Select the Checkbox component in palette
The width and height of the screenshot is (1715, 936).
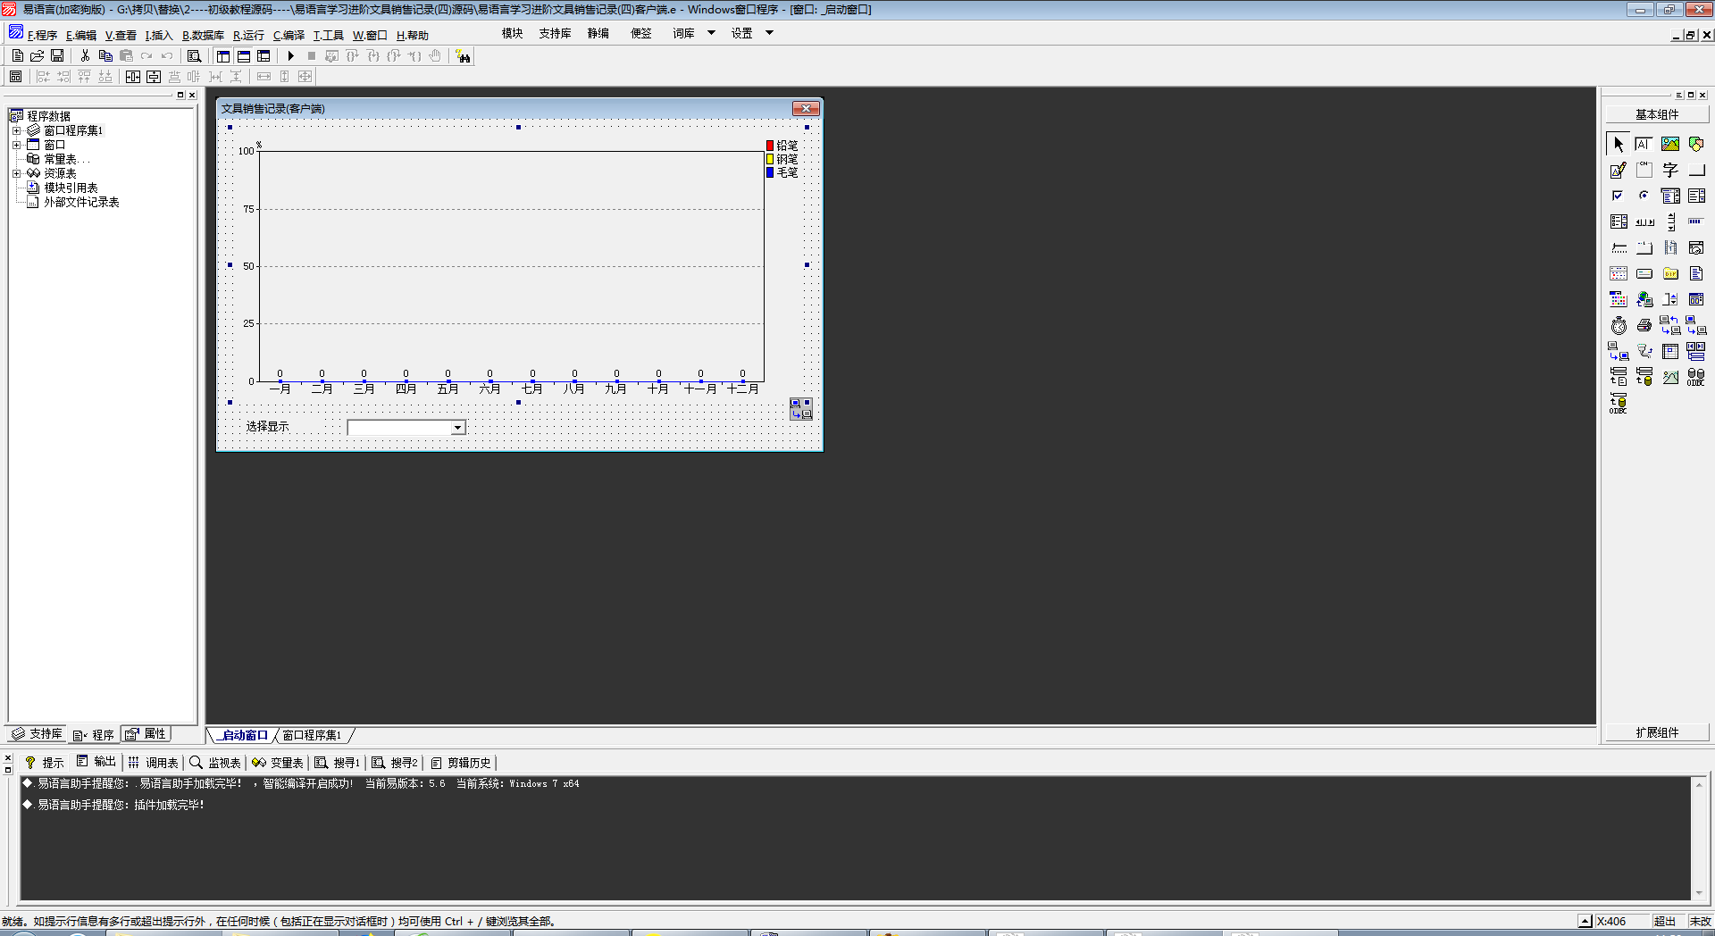[1619, 196]
